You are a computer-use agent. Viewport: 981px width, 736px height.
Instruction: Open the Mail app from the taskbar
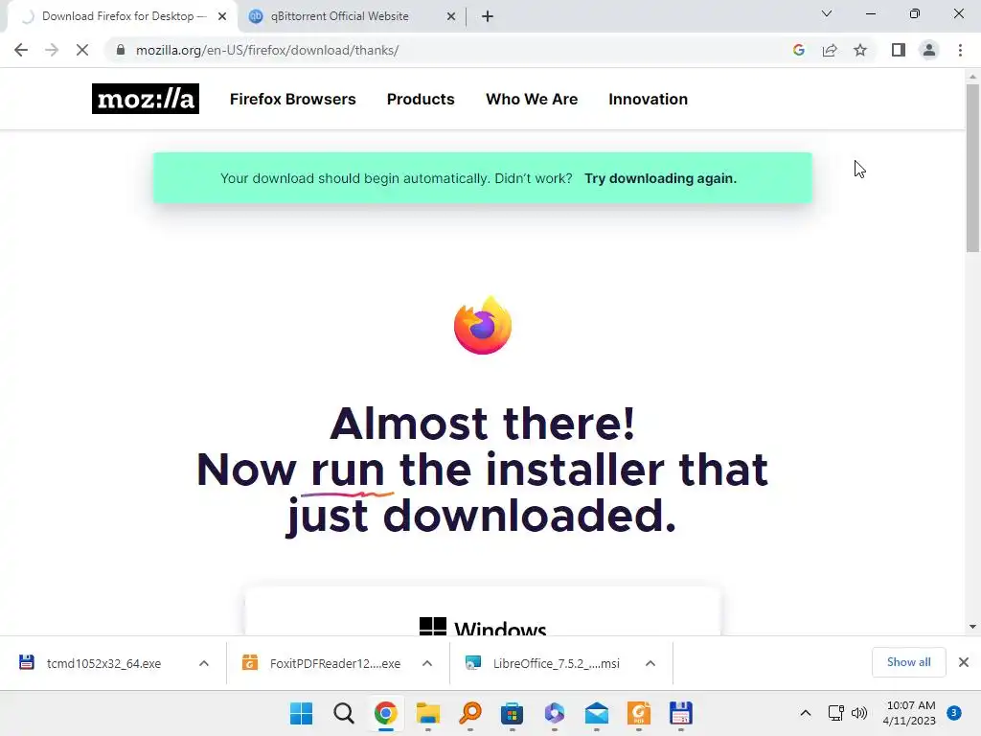[597, 713]
